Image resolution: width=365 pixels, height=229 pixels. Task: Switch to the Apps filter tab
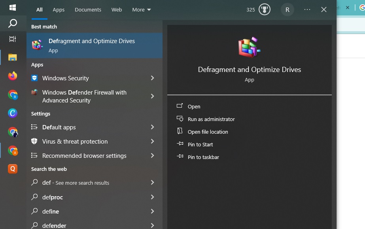[59, 9]
